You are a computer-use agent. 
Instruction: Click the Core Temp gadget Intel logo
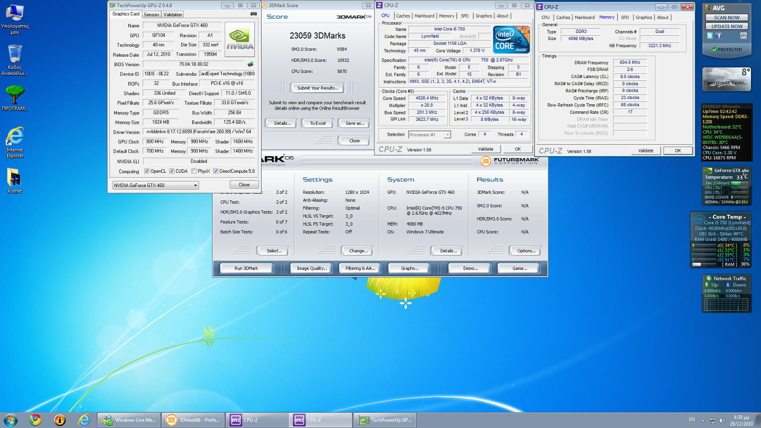699,219
